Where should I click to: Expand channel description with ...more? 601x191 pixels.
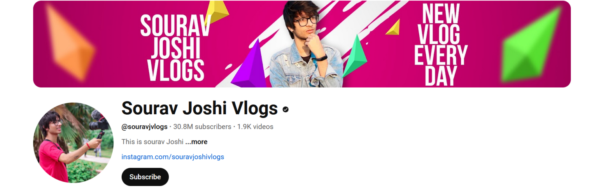click(x=196, y=142)
